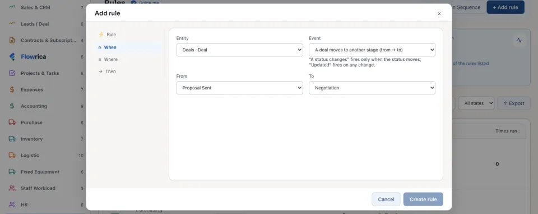
Task: Click the filter lines icon beside Where
Action: point(100,59)
